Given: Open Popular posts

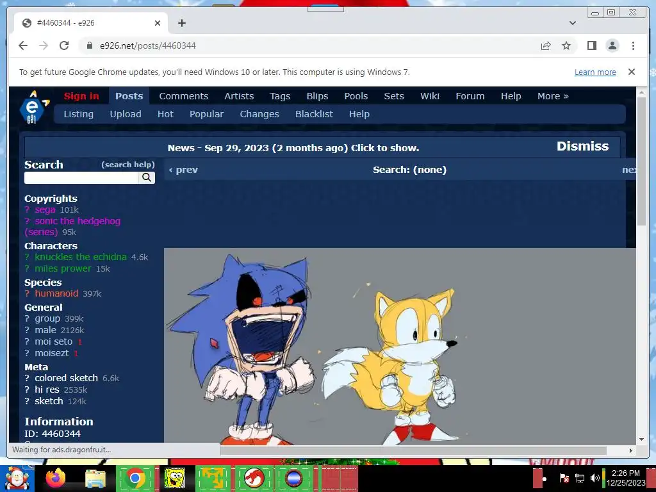Looking at the screenshot, I should (x=207, y=114).
